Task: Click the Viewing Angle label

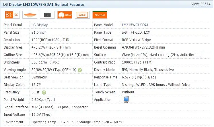Action: (x=15, y=70)
